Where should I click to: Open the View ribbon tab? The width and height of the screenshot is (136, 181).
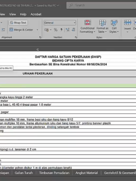pos(12,14)
